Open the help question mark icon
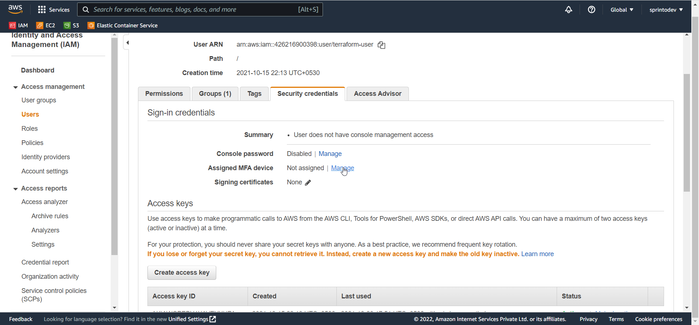This screenshot has height=325, width=699. [592, 9]
